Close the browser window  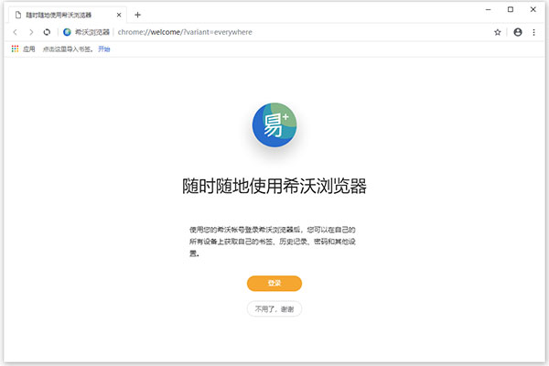(x=533, y=10)
